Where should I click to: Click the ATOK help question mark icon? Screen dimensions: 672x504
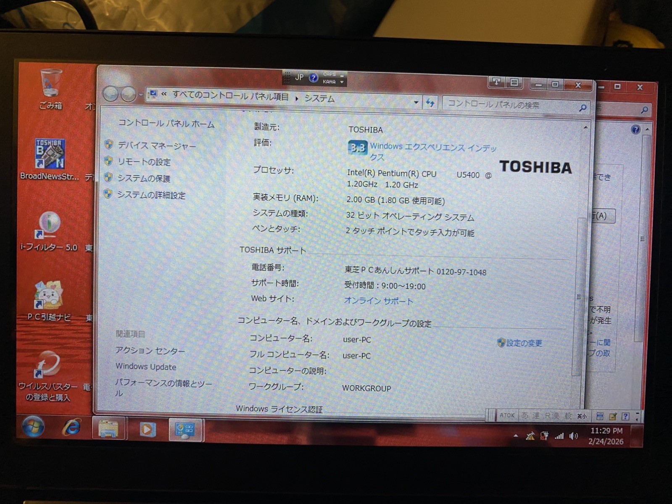click(x=625, y=416)
